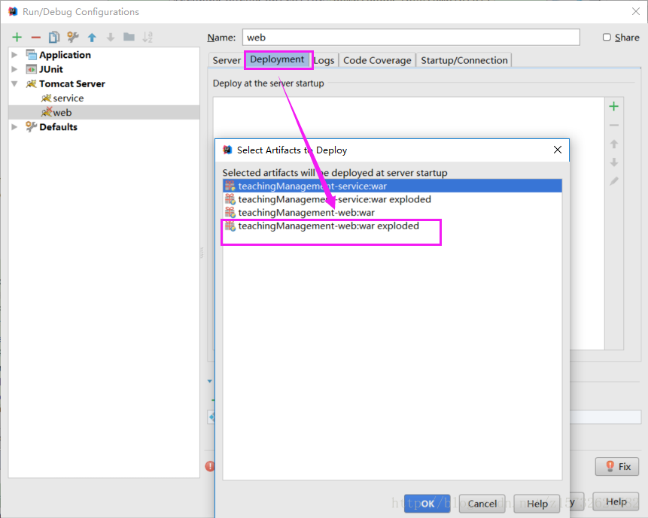Screen dimensions: 648x518
Task: Close the Select Artifacts to Deploy dialog
Action: click(558, 150)
